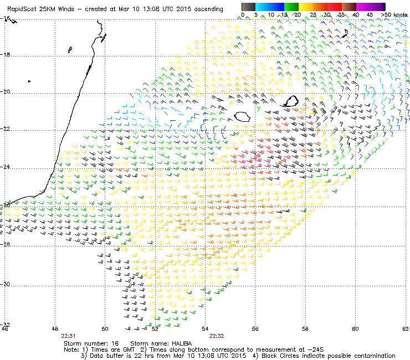Click the latitude axis label '-24'

pyautogui.click(x=5, y=167)
